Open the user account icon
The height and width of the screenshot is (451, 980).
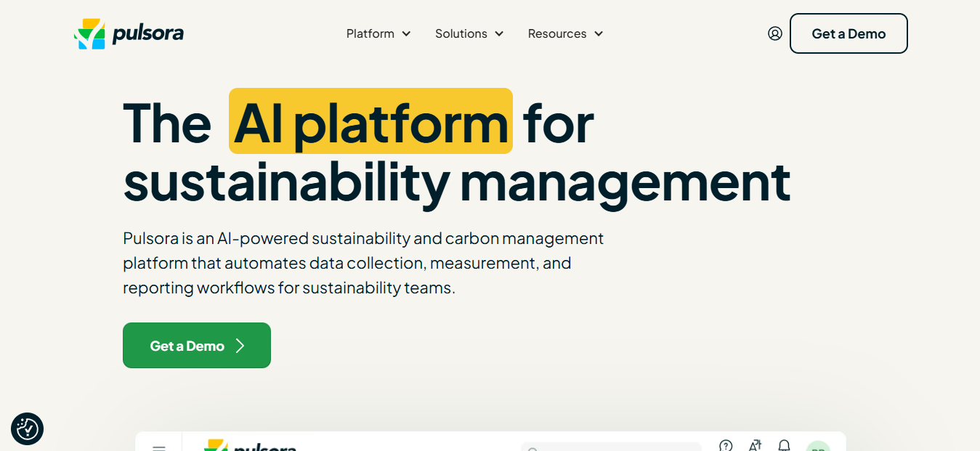click(x=775, y=33)
